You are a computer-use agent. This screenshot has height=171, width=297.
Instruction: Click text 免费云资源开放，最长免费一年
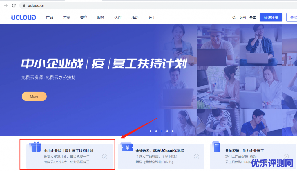(66, 156)
